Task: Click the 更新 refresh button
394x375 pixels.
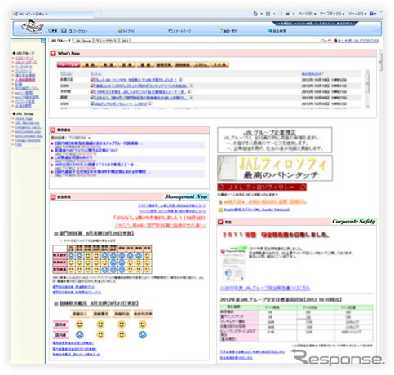Action: (x=53, y=31)
